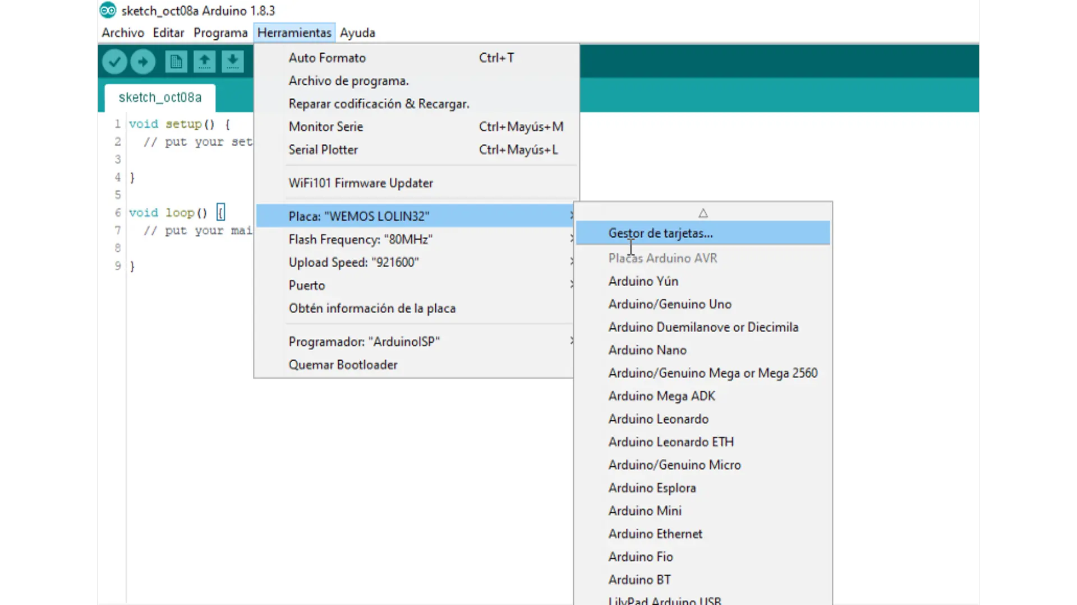1077x605 pixels.
Task: Close the Herramientas menu from menu bar
Action: tap(294, 32)
